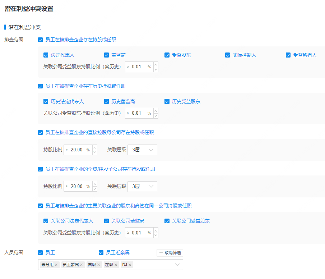325x279 pixels.
Task: Click the 取消筛选 button
Action: (x=170, y=253)
